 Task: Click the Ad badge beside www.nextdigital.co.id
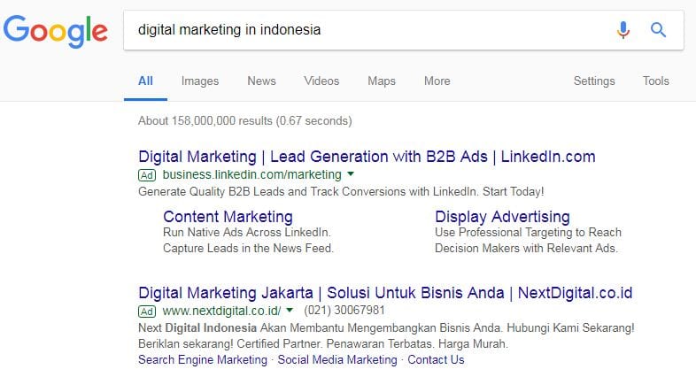pos(147,312)
